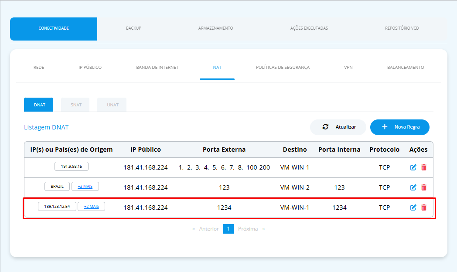Image resolution: width=457 pixels, height=272 pixels.
Task: Click the Destino column header
Action: pos(295,150)
